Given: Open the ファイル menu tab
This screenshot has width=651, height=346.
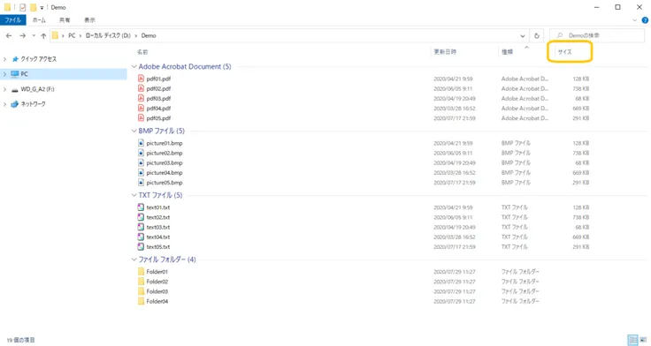Looking at the screenshot, I should pyautogui.click(x=13, y=20).
